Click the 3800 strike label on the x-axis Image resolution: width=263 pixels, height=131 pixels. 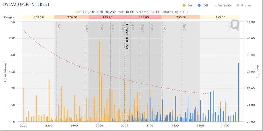click(x=175, y=126)
